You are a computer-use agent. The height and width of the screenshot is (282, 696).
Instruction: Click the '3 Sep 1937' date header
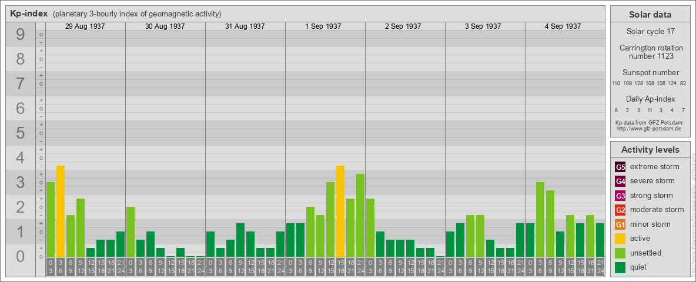click(483, 26)
